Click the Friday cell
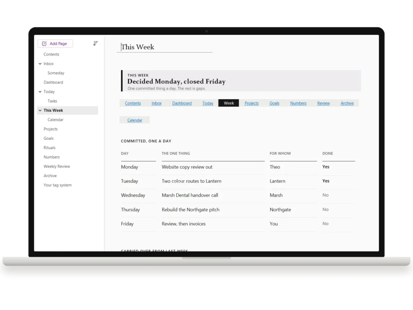413x310 pixels. (127, 224)
